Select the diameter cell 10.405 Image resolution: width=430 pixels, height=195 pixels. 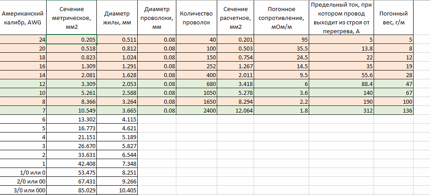click(x=117, y=190)
